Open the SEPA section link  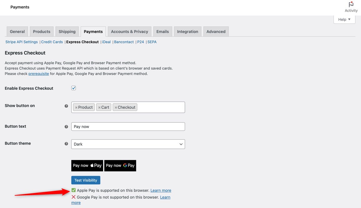pos(152,42)
